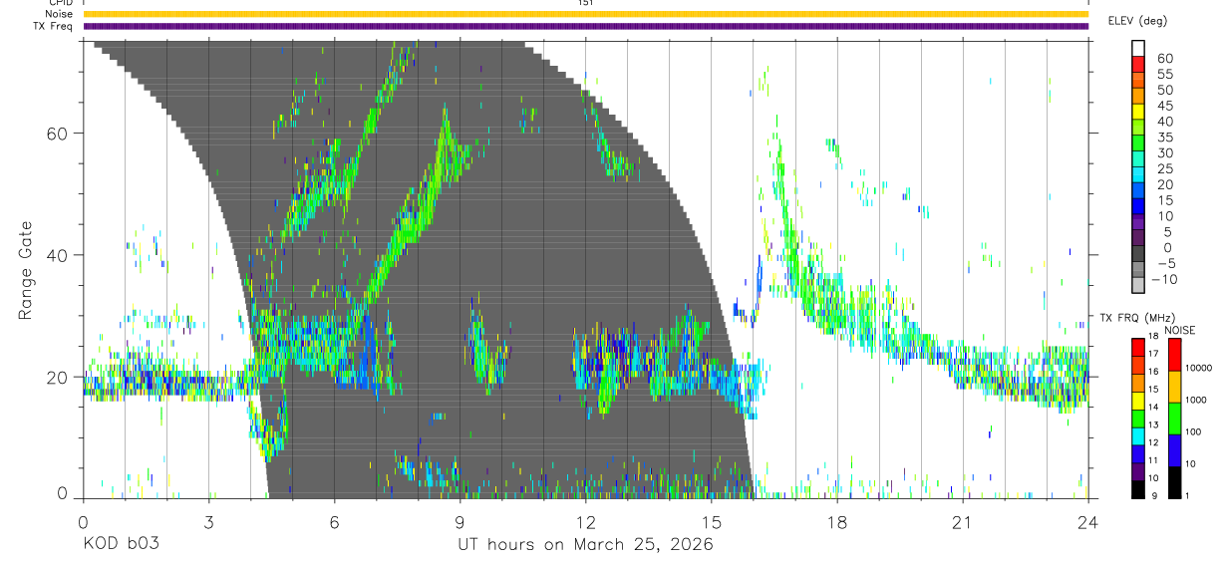Click the x-axis tick label '3'

tap(208, 521)
